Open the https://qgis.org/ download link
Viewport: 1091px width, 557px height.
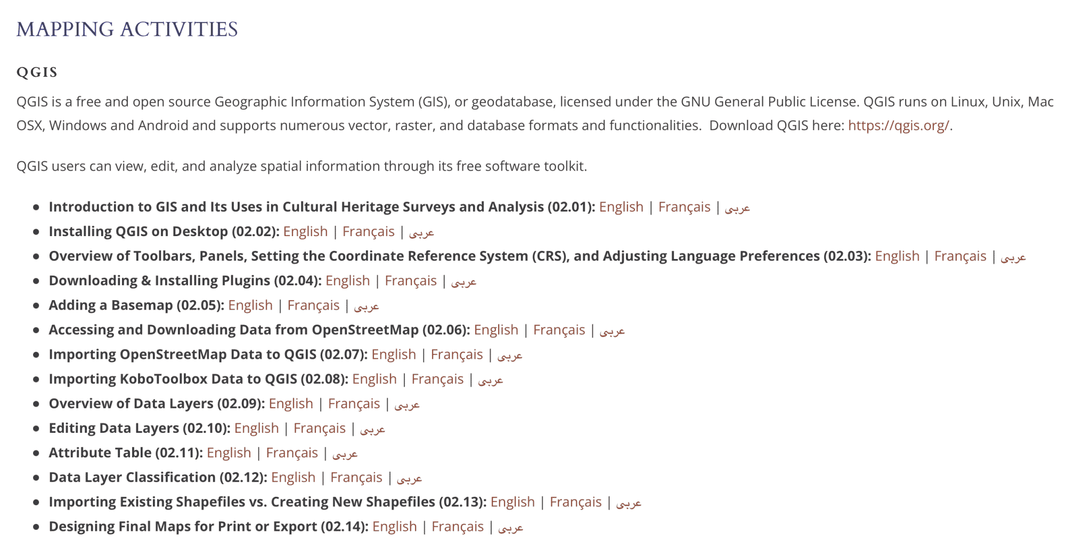pos(898,125)
